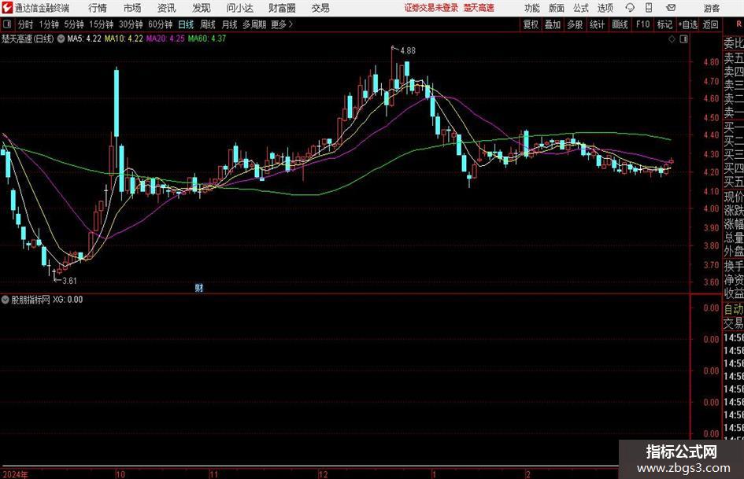This screenshot has height=479, width=744.
Task: Expand the 更多 periods chevron
Action: 291,24
